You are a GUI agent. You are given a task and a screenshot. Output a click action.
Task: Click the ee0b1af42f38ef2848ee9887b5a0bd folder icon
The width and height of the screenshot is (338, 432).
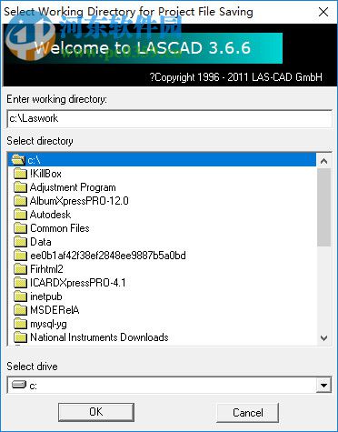click(x=20, y=256)
